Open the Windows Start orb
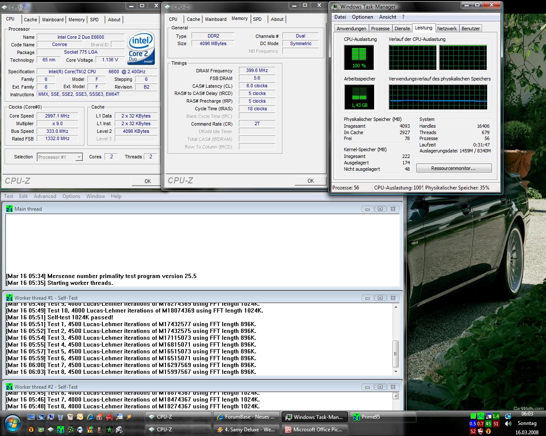The width and height of the screenshot is (546, 436). [13, 423]
